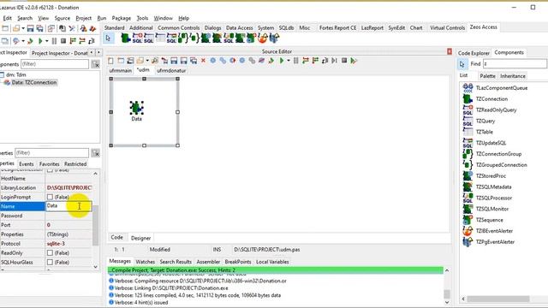Toggle SQLHourGlass checkbox
Viewport: 548px width, 308px height.
50,263
